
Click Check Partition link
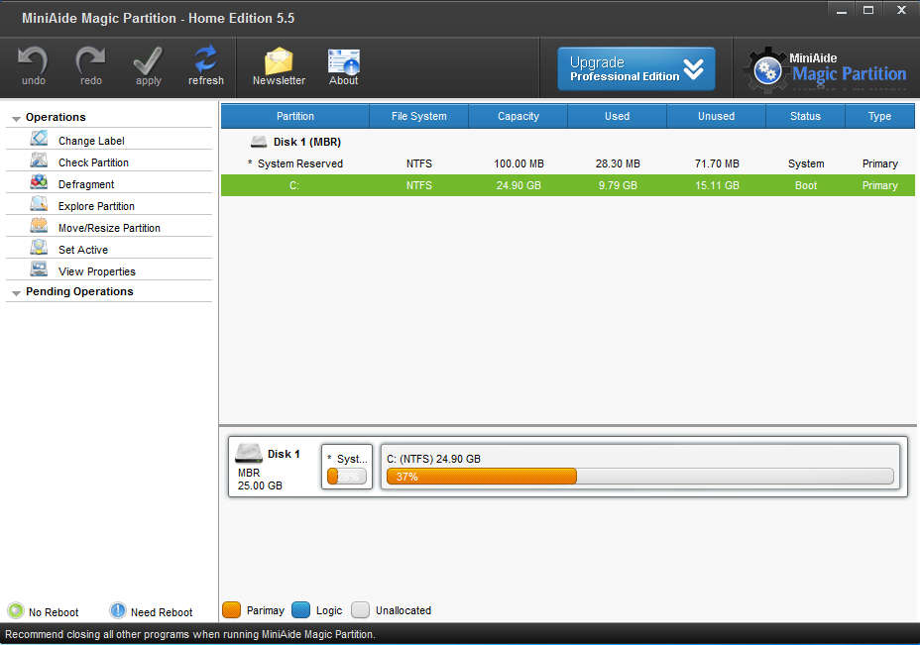93,162
